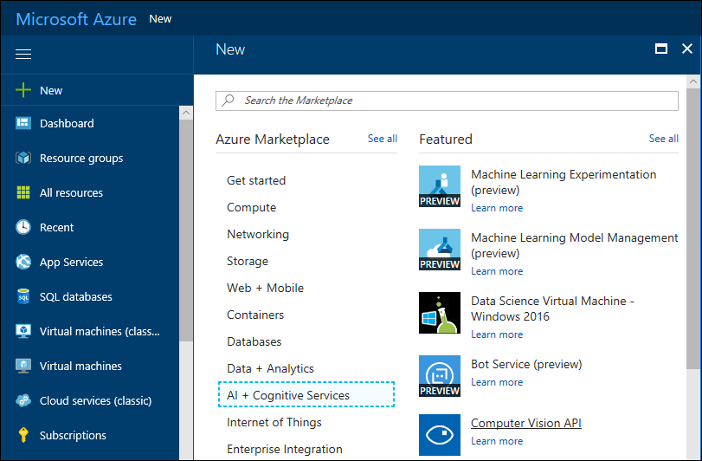Click the Microsoft Azure logo text

click(x=76, y=19)
